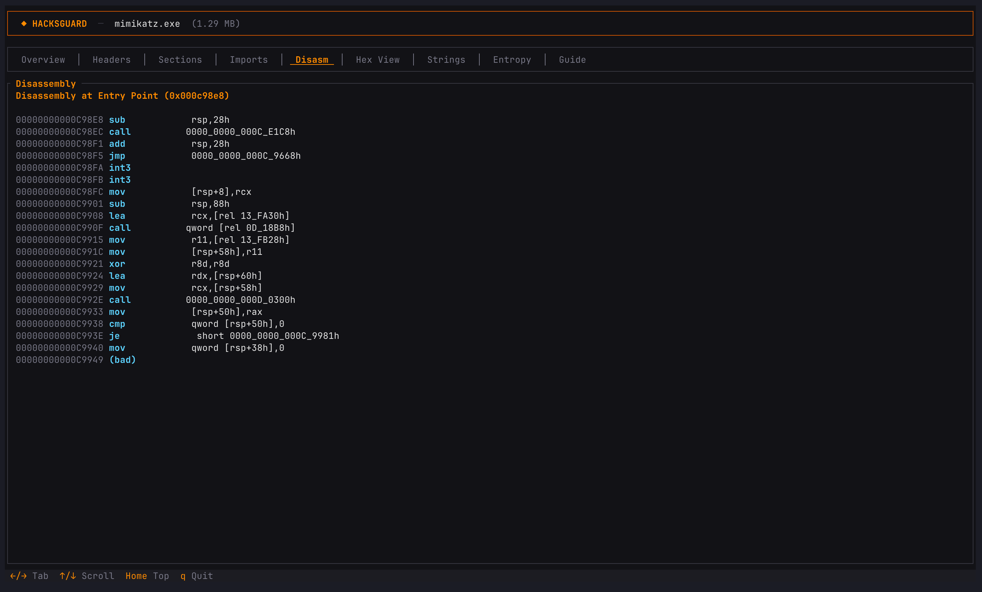Show the Guide tab
The height and width of the screenshot is (592, 982).
[572, 60]
